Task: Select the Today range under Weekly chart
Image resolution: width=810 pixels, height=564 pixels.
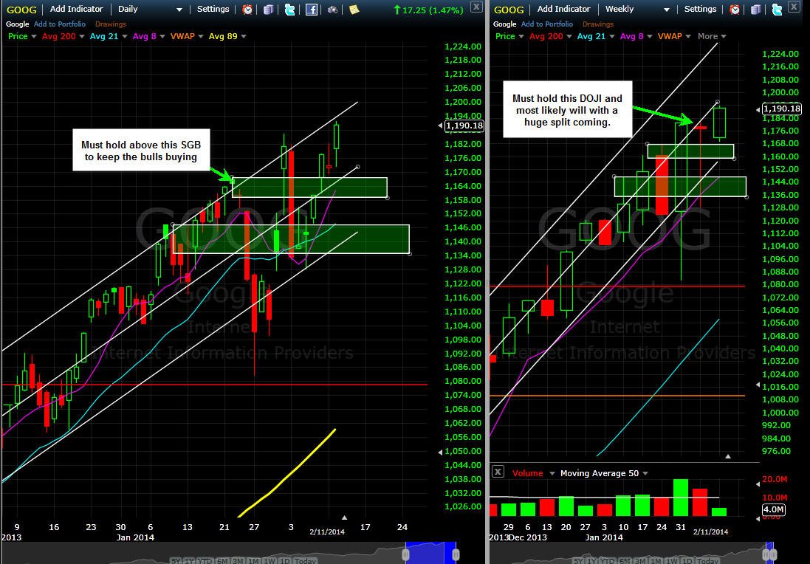Action: 707,561
